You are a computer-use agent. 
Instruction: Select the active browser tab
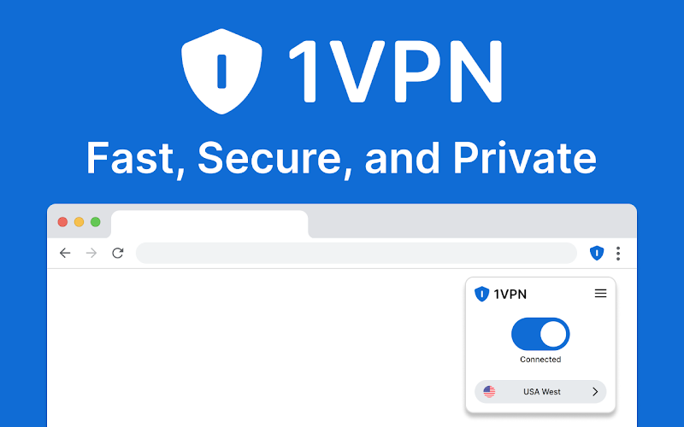click(209, 224)
